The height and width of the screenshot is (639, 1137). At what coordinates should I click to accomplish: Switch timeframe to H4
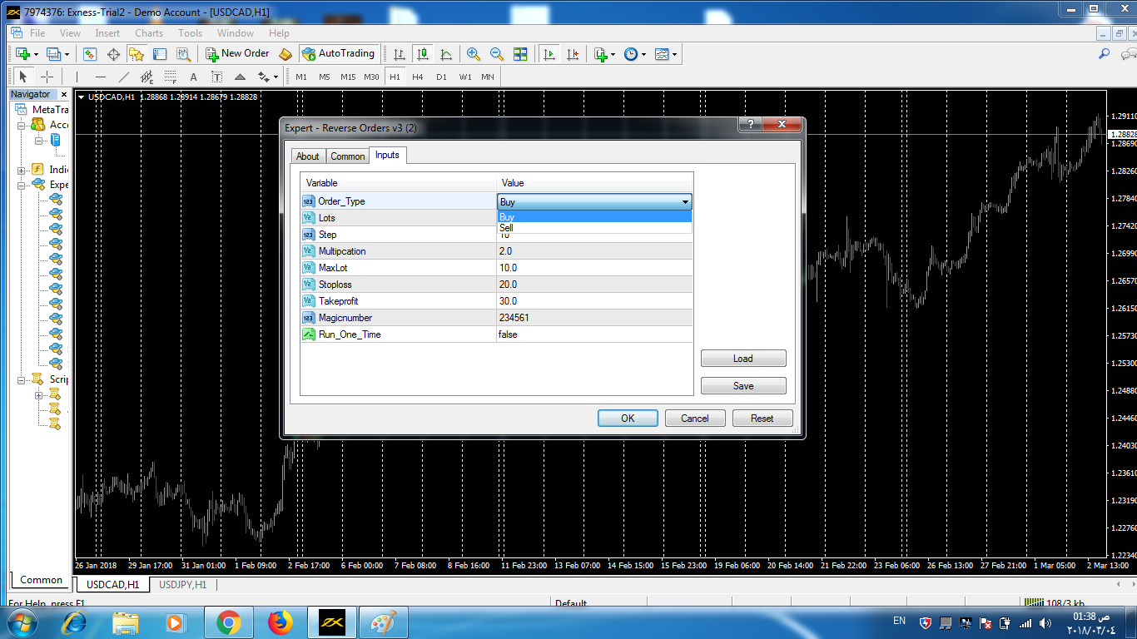coord(418,77)
